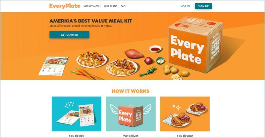Click the We deliver caption
Screen dimensions: 265x138
(x=131, y=136)
